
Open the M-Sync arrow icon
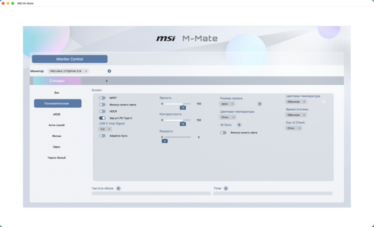point(239,125)
